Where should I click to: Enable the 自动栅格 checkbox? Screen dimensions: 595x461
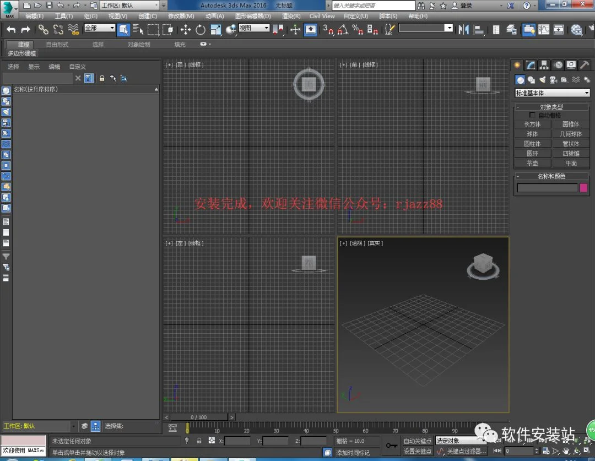click(532, 115)
